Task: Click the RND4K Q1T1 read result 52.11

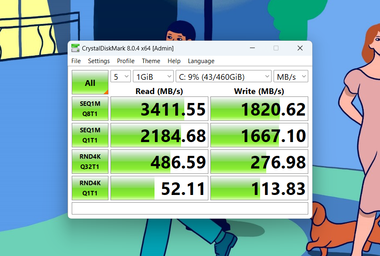Action: point(159,188)
